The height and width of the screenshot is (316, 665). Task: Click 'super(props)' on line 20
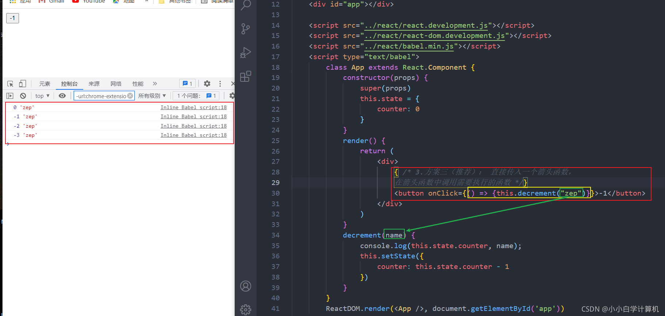[385, 88]
